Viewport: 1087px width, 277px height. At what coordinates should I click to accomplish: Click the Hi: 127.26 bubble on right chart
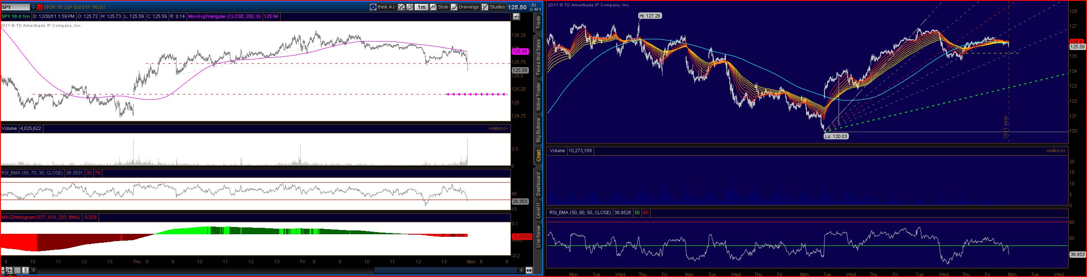point(650,15)
